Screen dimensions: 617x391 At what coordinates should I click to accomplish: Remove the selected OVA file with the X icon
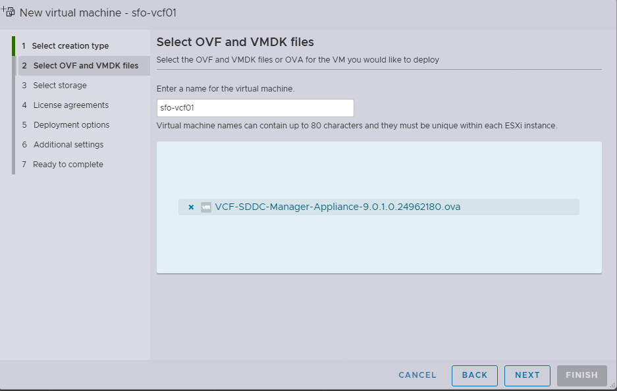(191, 207)
